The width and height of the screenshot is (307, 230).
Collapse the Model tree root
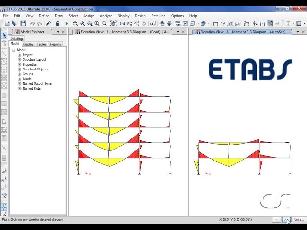pos(13,50)
